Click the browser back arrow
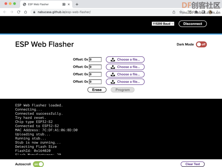222x167 pixels. [x=5, y=12]
